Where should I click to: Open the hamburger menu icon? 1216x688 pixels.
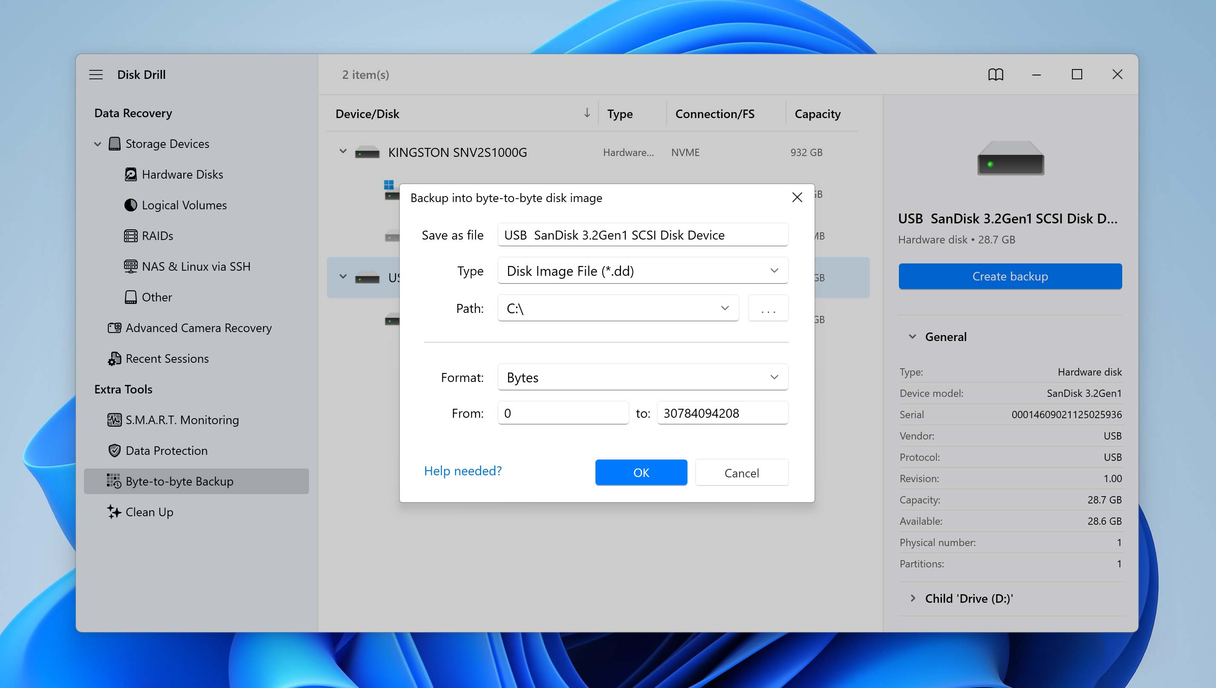(96, 75)
